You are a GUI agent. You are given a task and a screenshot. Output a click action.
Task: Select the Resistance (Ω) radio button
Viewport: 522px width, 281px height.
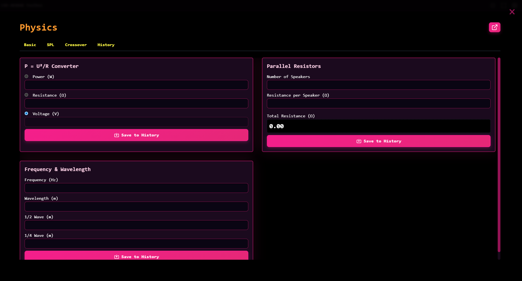26,95
